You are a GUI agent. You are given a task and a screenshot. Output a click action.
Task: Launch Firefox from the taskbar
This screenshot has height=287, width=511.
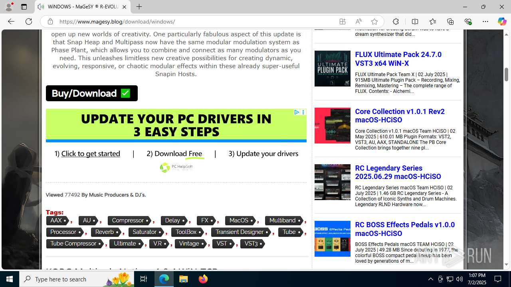click(203, 279)
